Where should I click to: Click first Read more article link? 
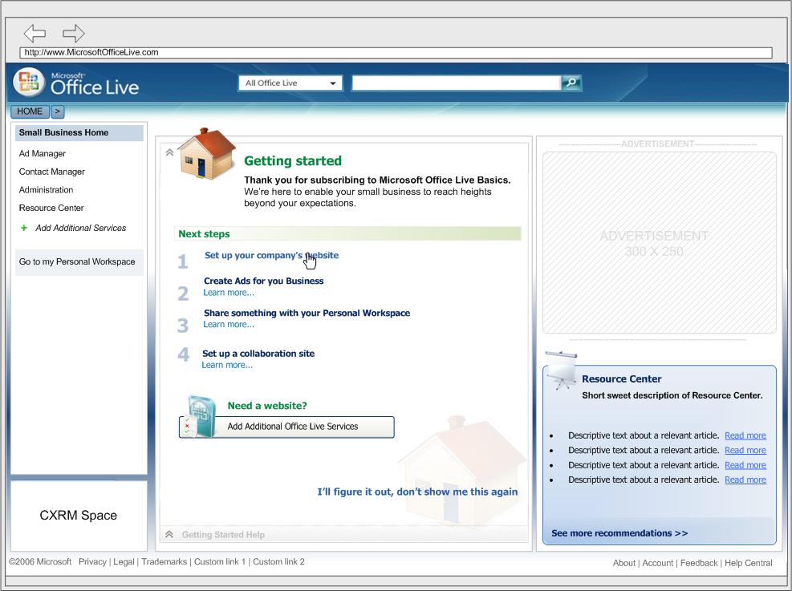[x=745, y=435]
